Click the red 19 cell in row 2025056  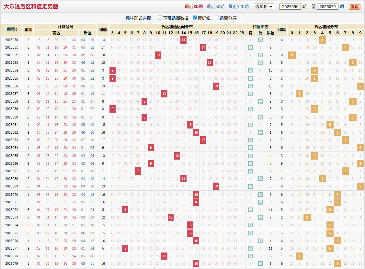[216, 86]
